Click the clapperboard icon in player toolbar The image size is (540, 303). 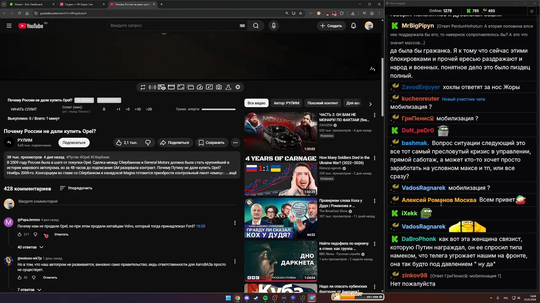pos(171,87)
